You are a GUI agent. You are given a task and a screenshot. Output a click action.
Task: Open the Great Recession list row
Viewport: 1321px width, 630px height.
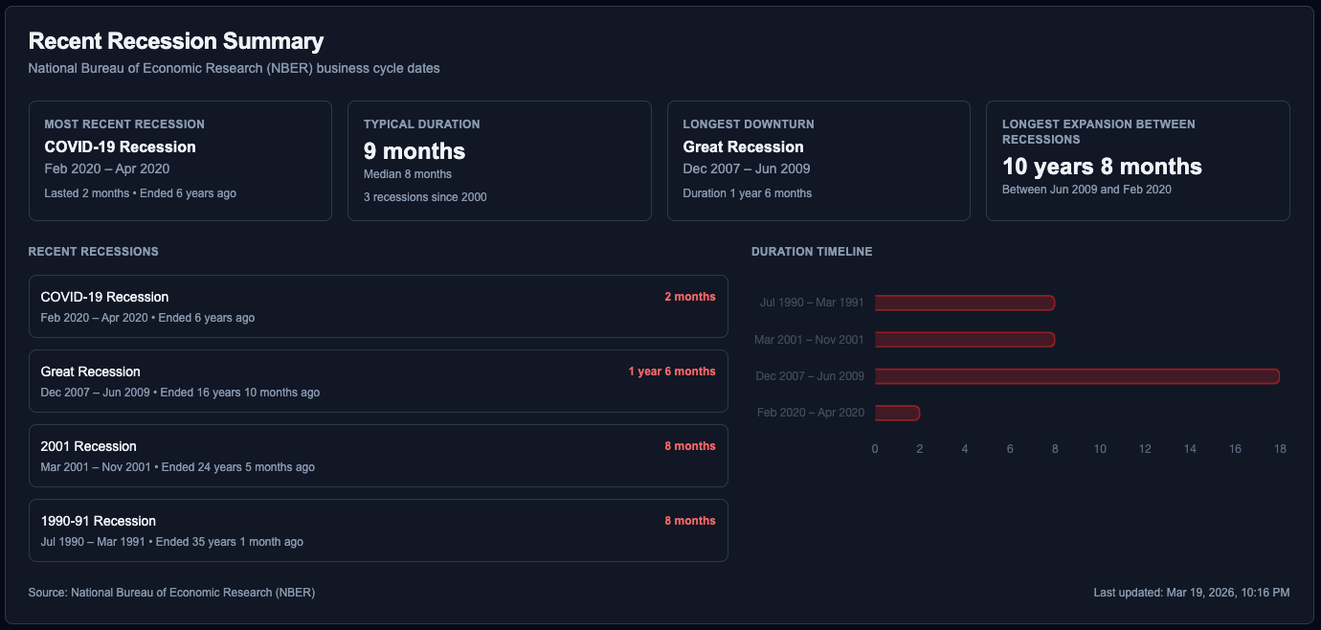click(x=378, y=381)
